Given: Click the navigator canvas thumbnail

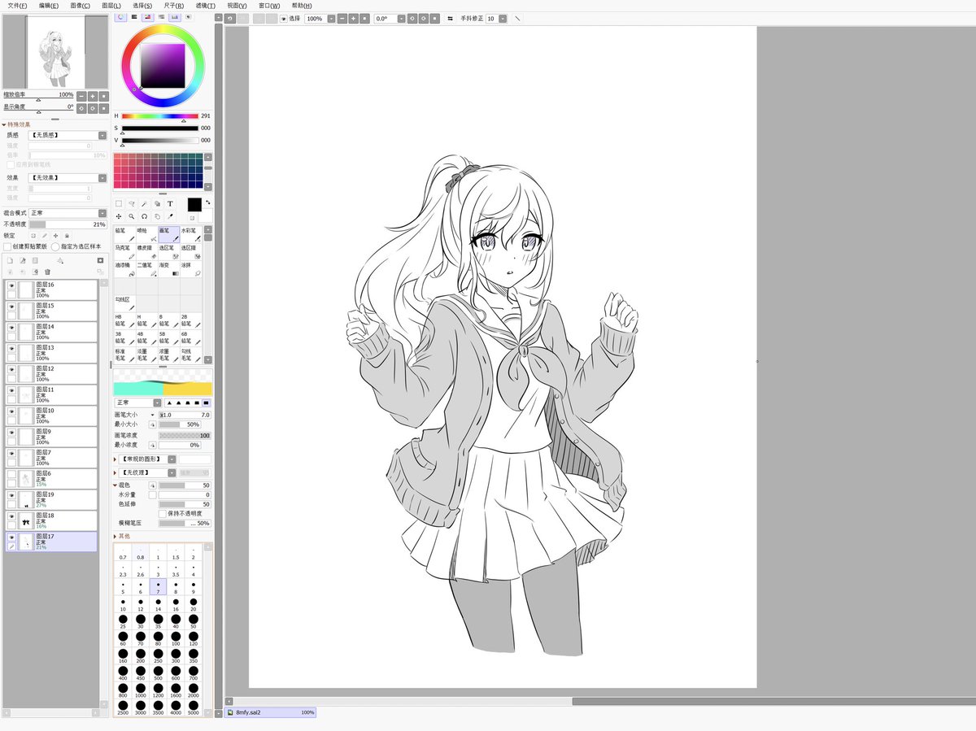Looking at the screenshot, I should pos(56,53).
